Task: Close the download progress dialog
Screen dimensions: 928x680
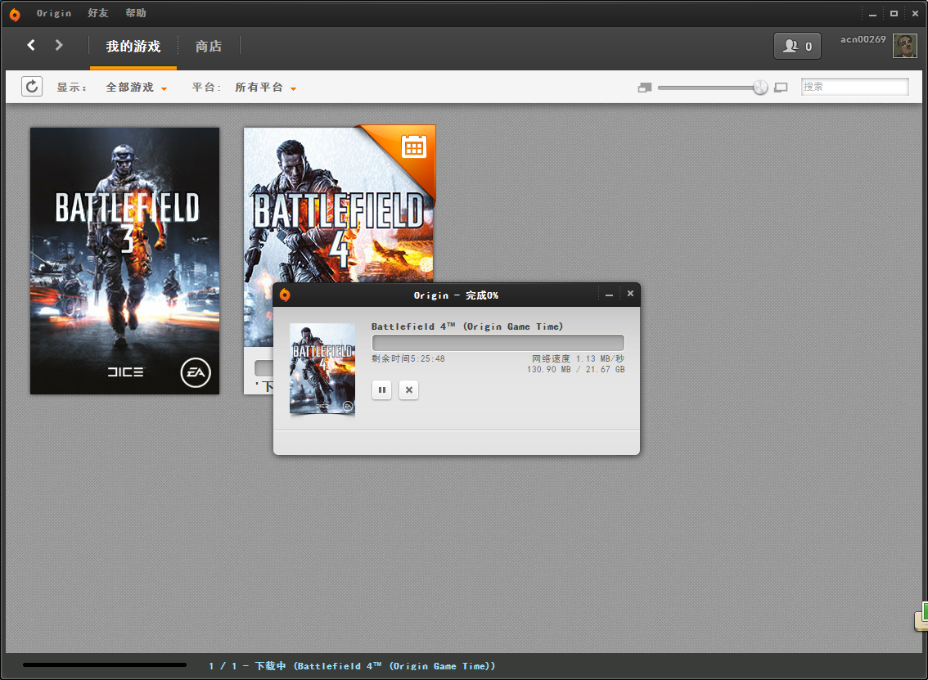Action: (630, 294)
